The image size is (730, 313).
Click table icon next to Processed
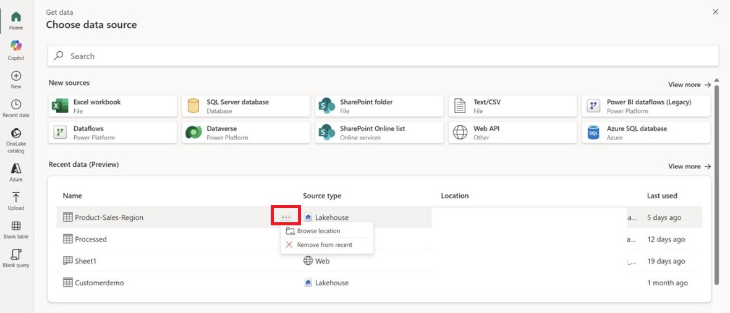pos(67,239)
